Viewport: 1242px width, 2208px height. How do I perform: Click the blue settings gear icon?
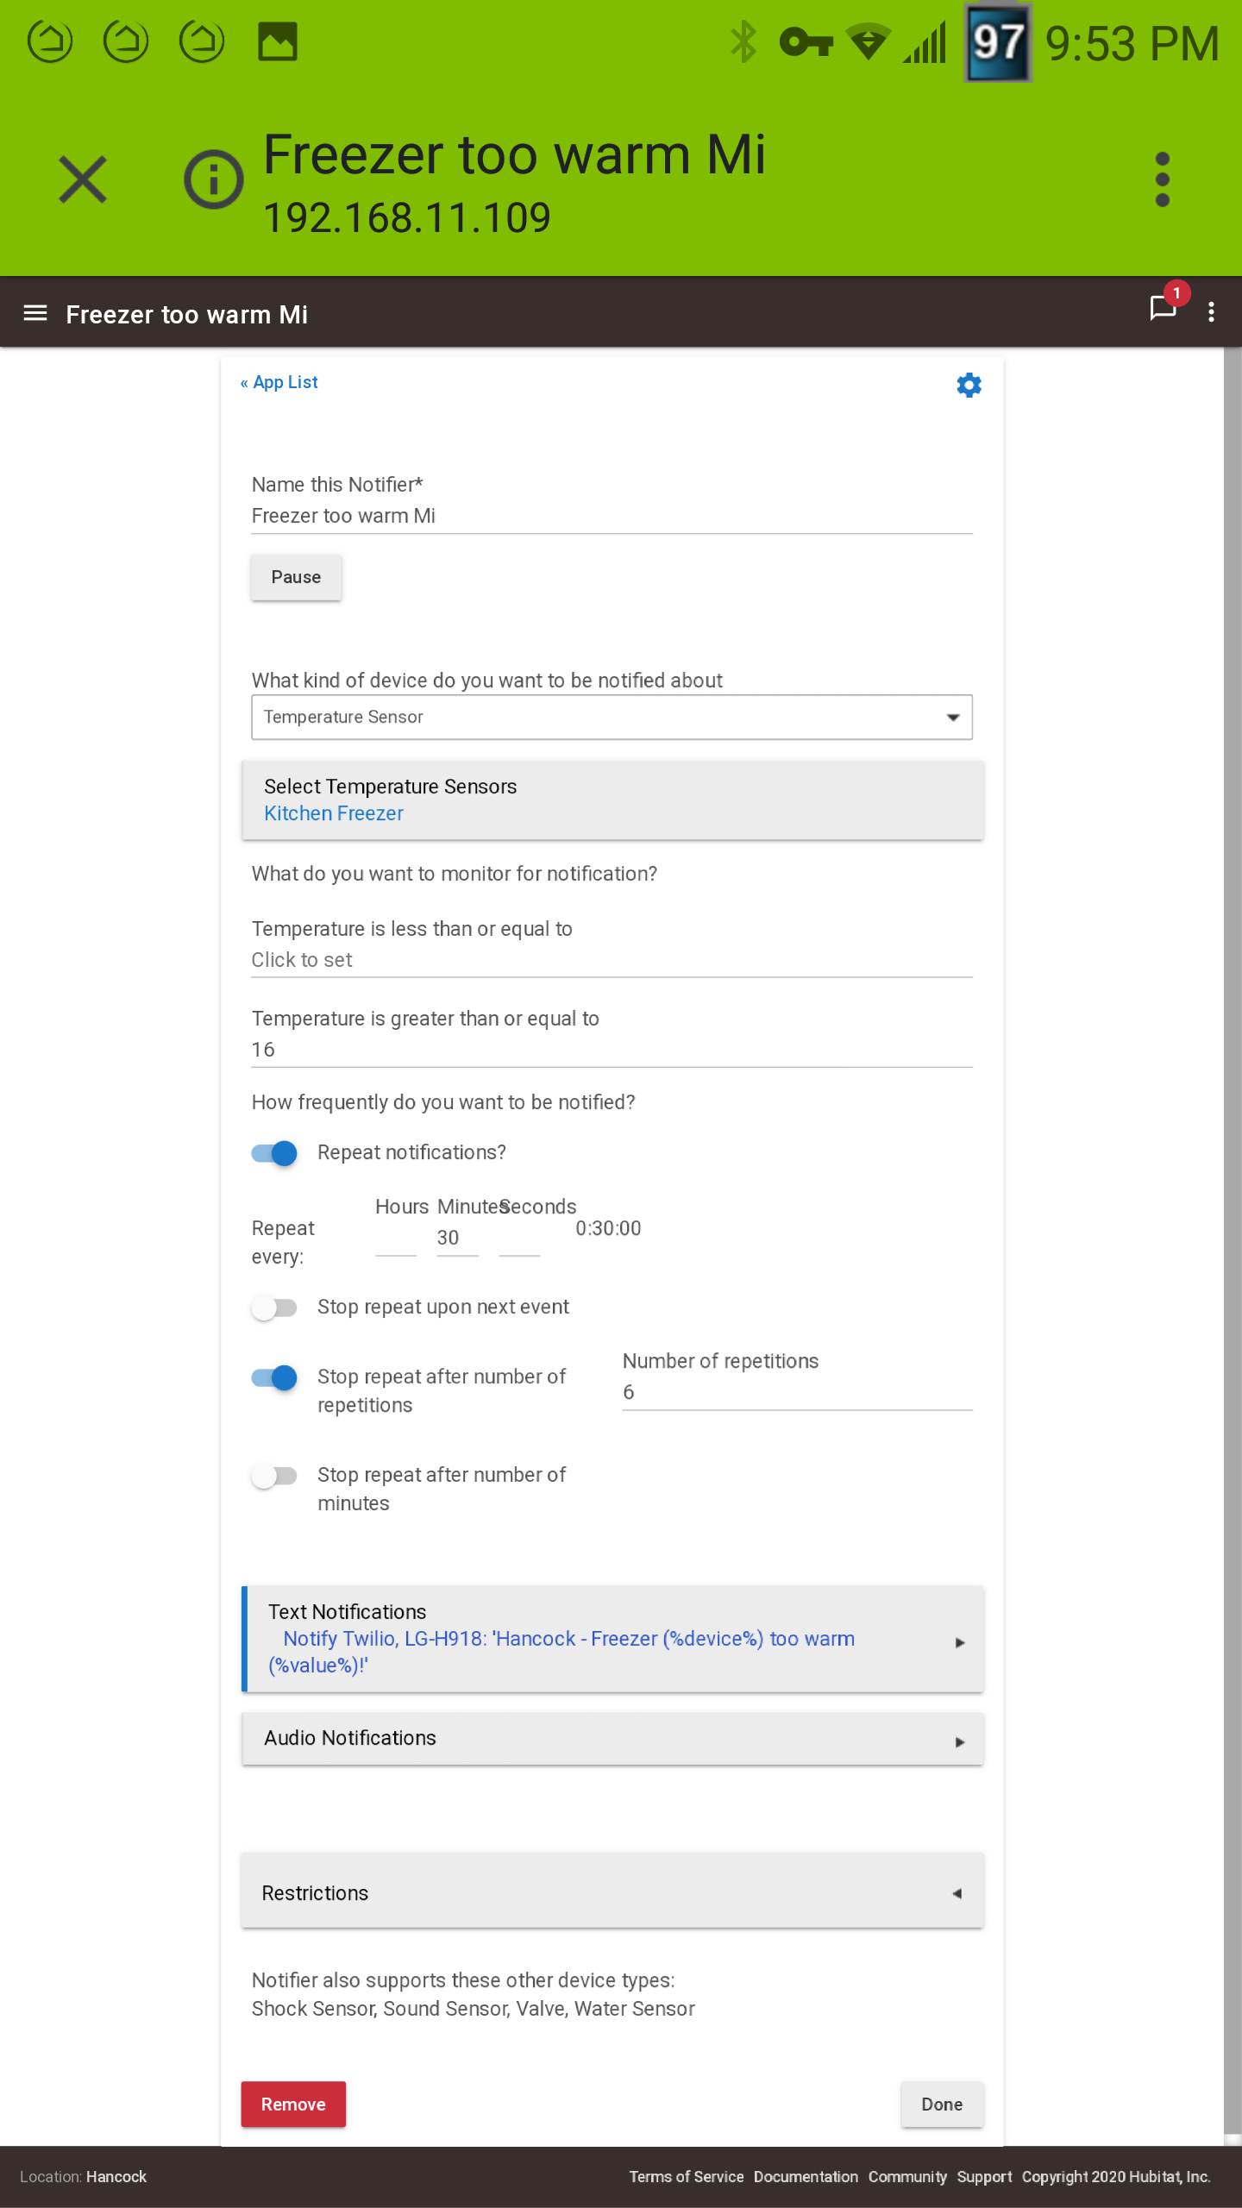[969, 385]
